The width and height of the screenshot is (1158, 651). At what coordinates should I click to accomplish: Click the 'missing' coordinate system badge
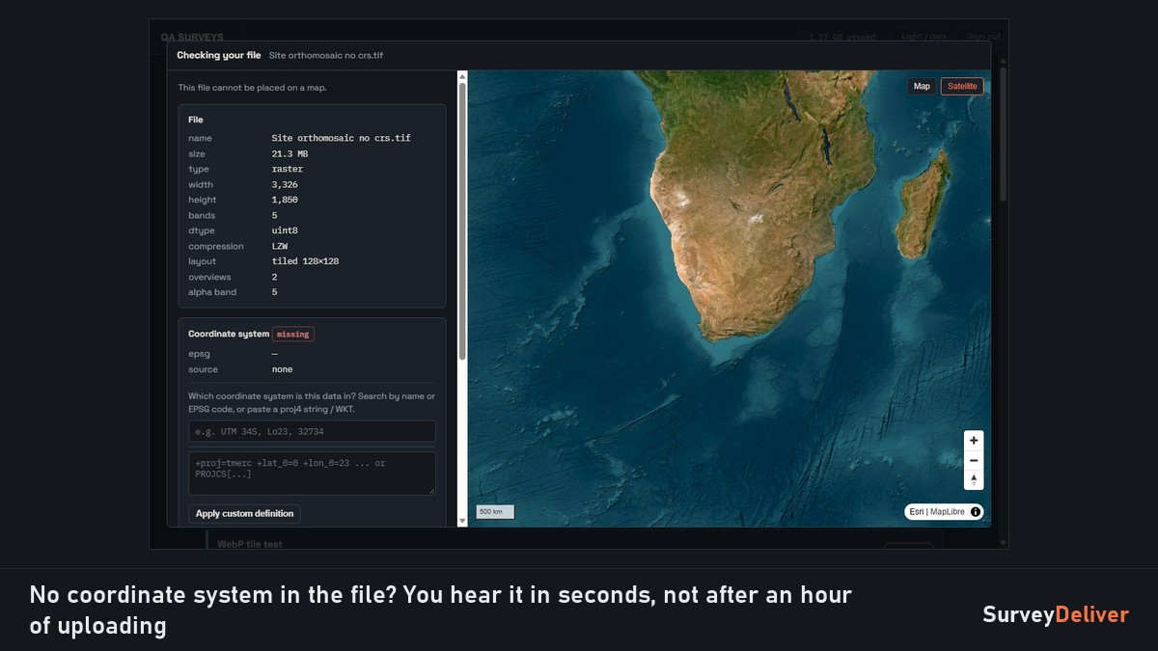(x=292, y=334)
